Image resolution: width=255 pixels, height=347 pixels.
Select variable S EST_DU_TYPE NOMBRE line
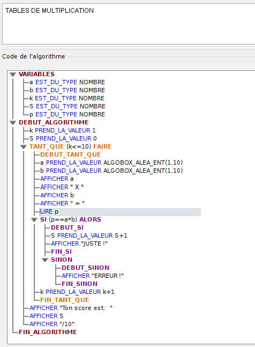pyautogui.click(x=67, y=106)
